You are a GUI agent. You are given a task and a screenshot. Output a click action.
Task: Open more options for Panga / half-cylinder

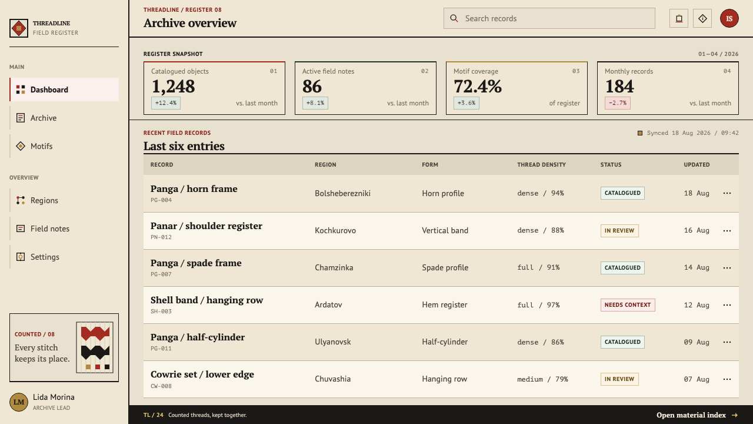pyautogui.click(x=727, y=342)
